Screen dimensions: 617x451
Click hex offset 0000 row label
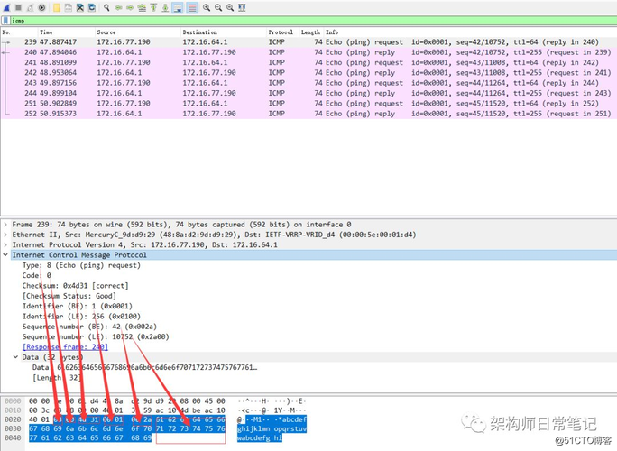[x=13, y=401]
